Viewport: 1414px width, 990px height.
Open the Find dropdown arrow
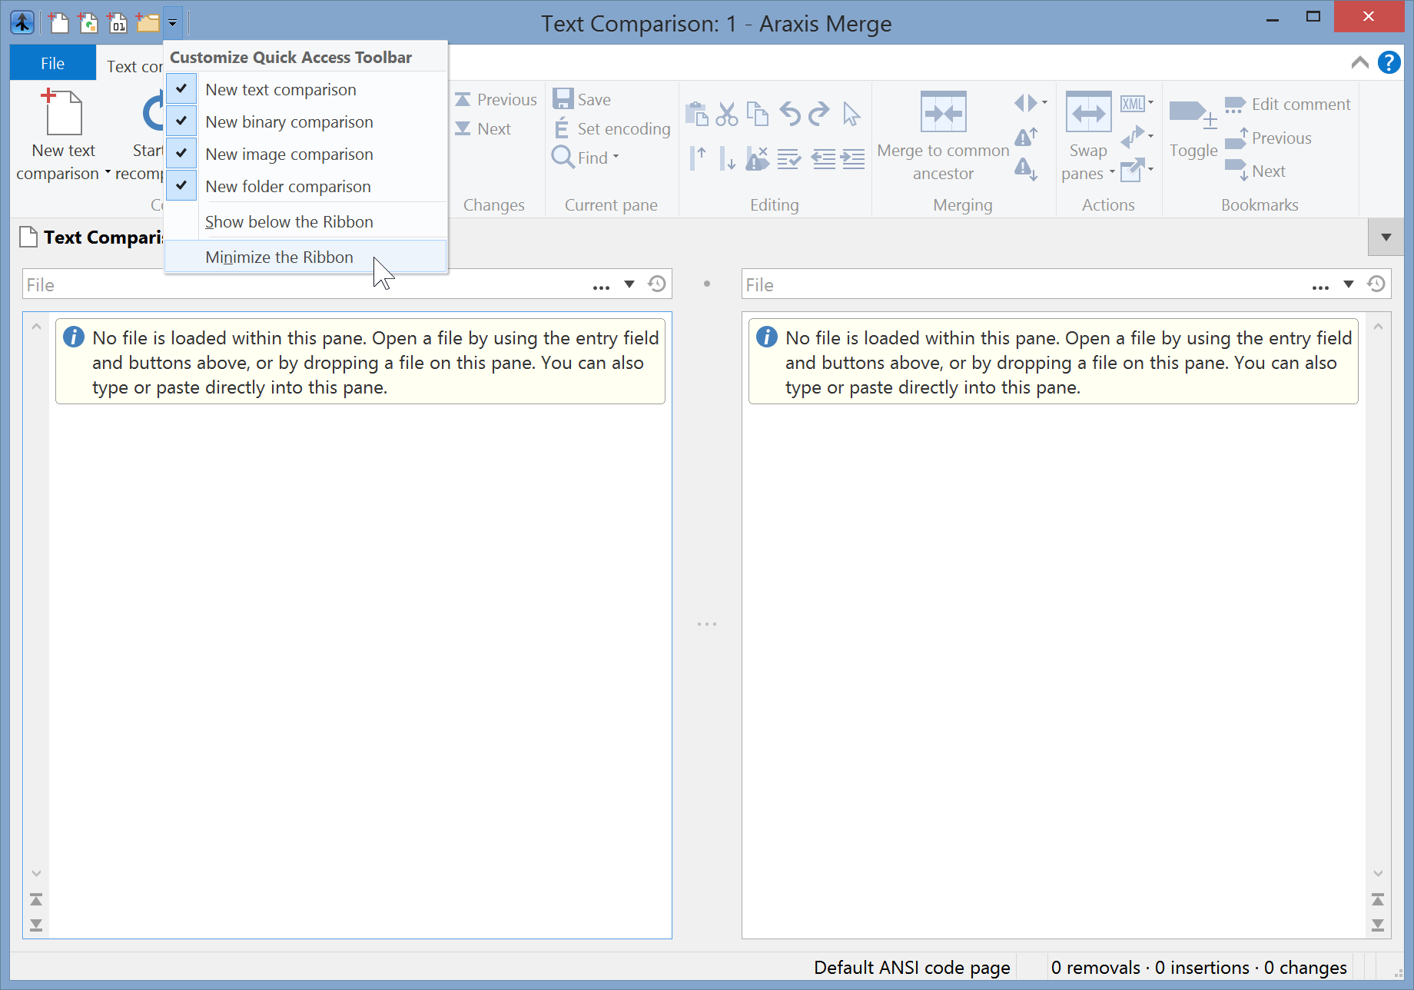pos(615,157)
